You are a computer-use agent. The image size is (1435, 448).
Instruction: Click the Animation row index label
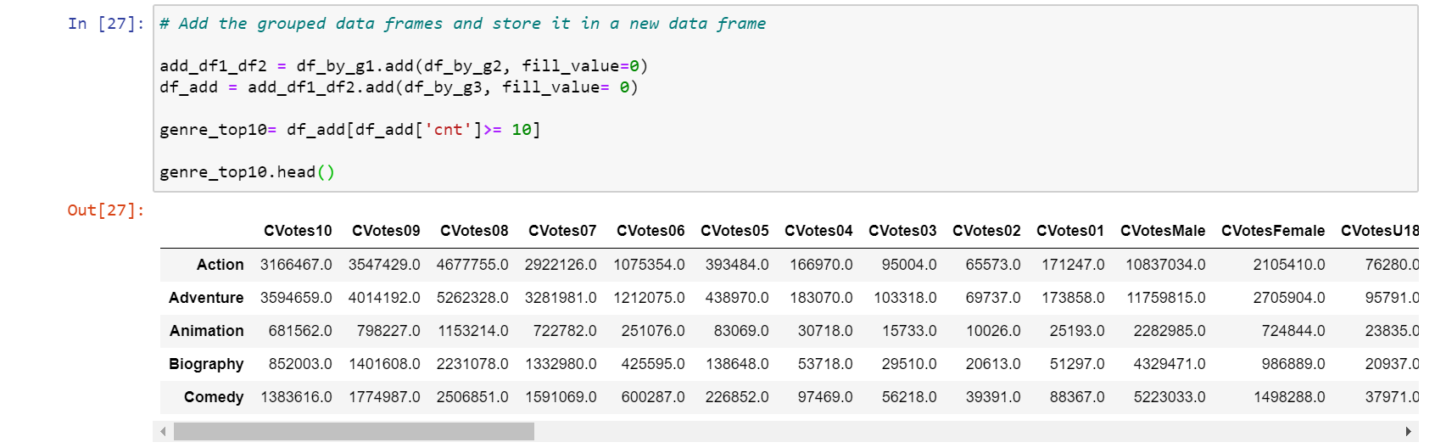(207, 331)
